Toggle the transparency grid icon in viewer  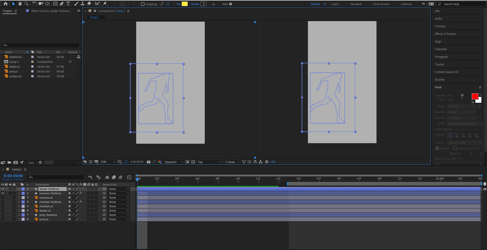[x=193, y=162]
